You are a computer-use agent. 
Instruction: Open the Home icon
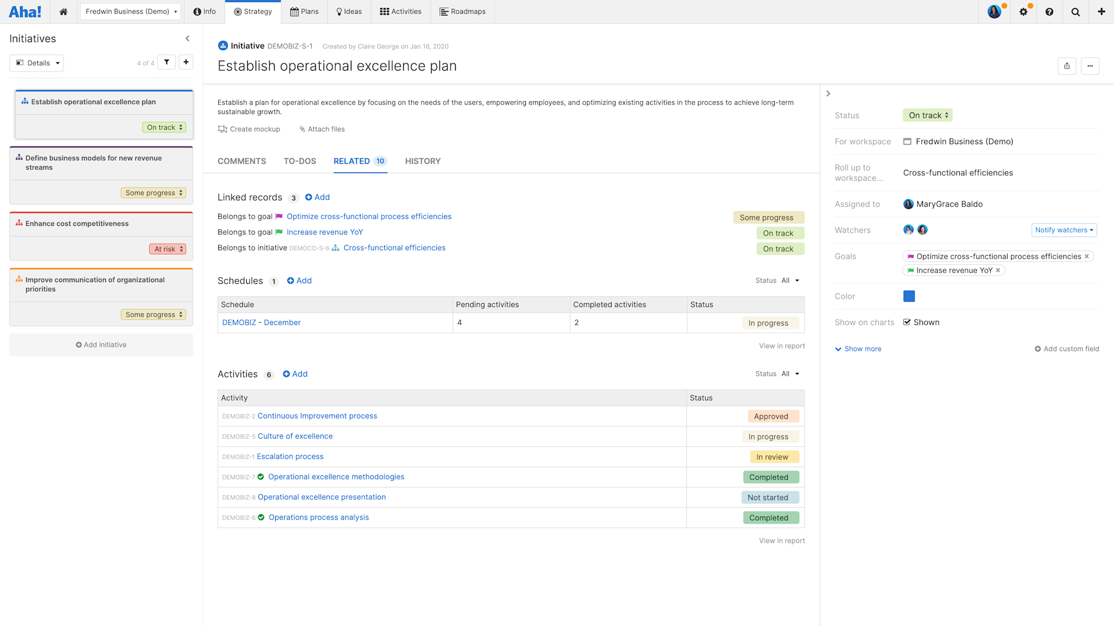tap(63, 11)
